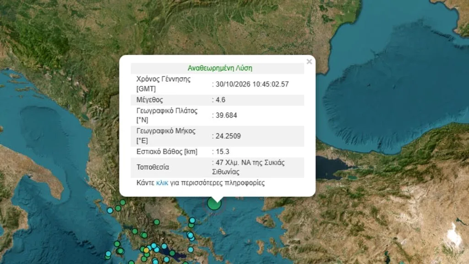
Task: Click the magnitude value '4.6'
Action: point(220,100)
